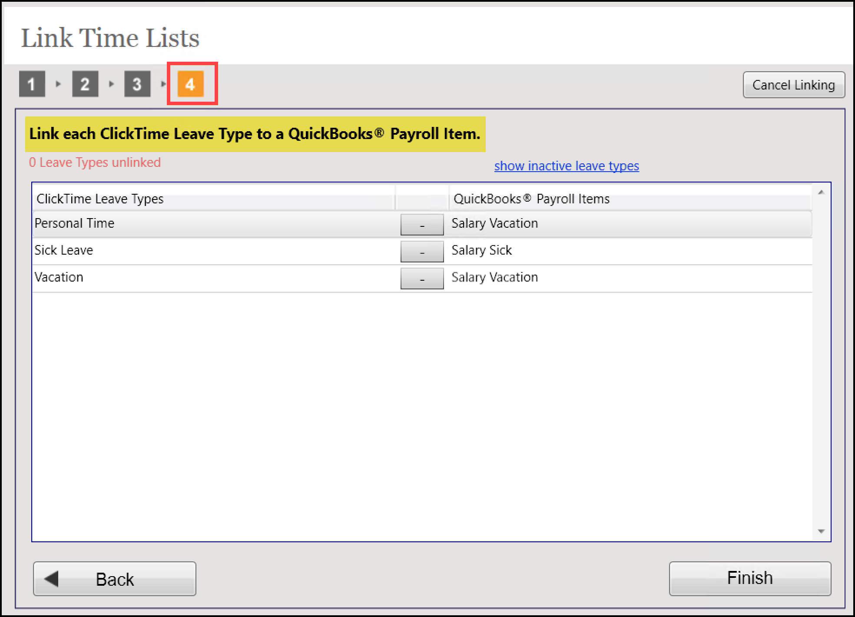Click Finish to complete linking

(x=750, y=579)
